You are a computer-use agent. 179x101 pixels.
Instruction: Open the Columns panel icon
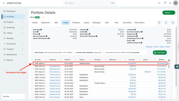coord(169,60)
